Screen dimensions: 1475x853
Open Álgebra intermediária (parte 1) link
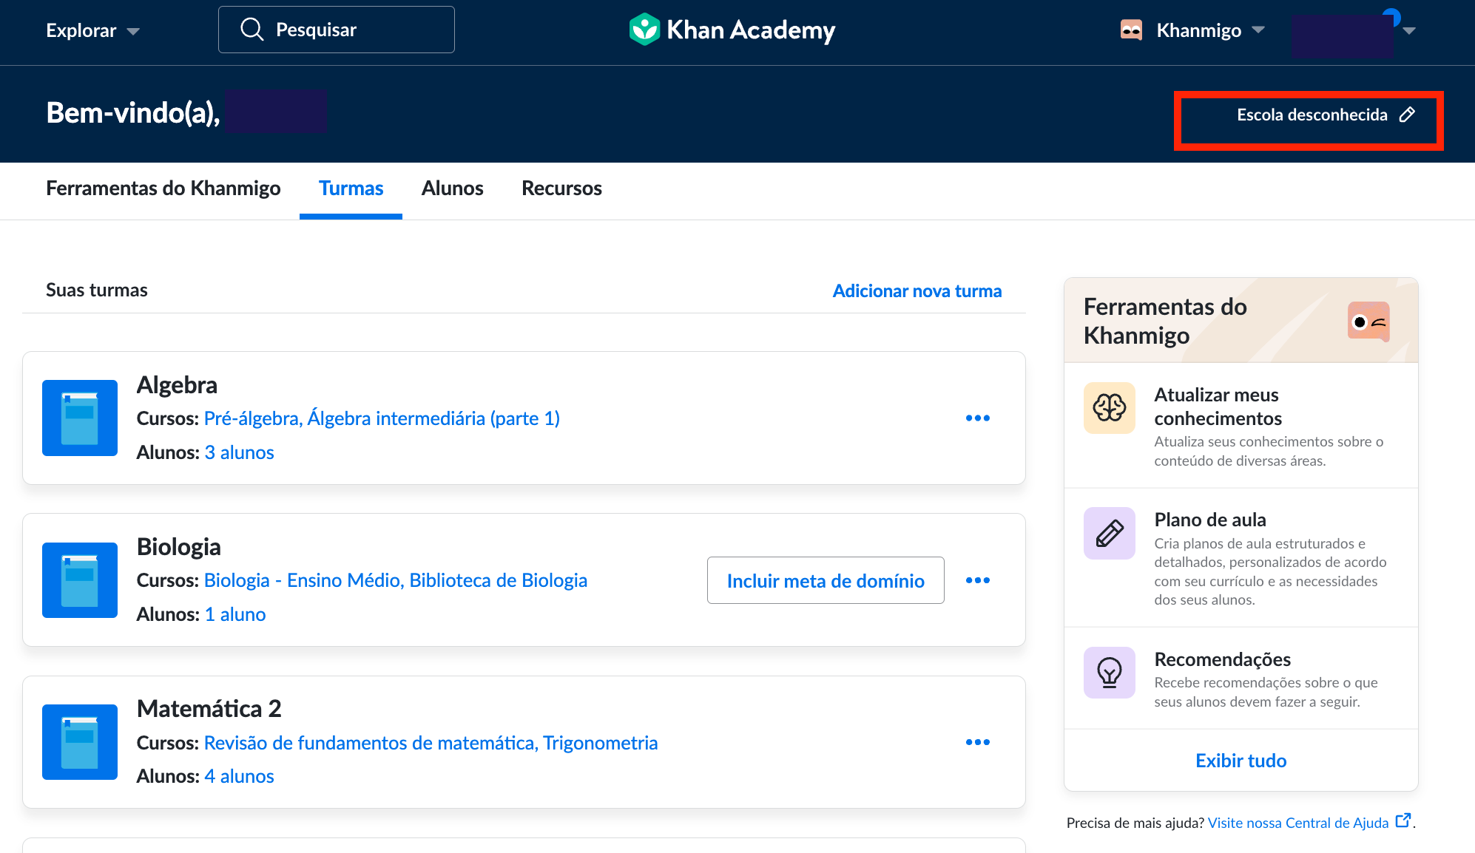[x=433, y=418]
